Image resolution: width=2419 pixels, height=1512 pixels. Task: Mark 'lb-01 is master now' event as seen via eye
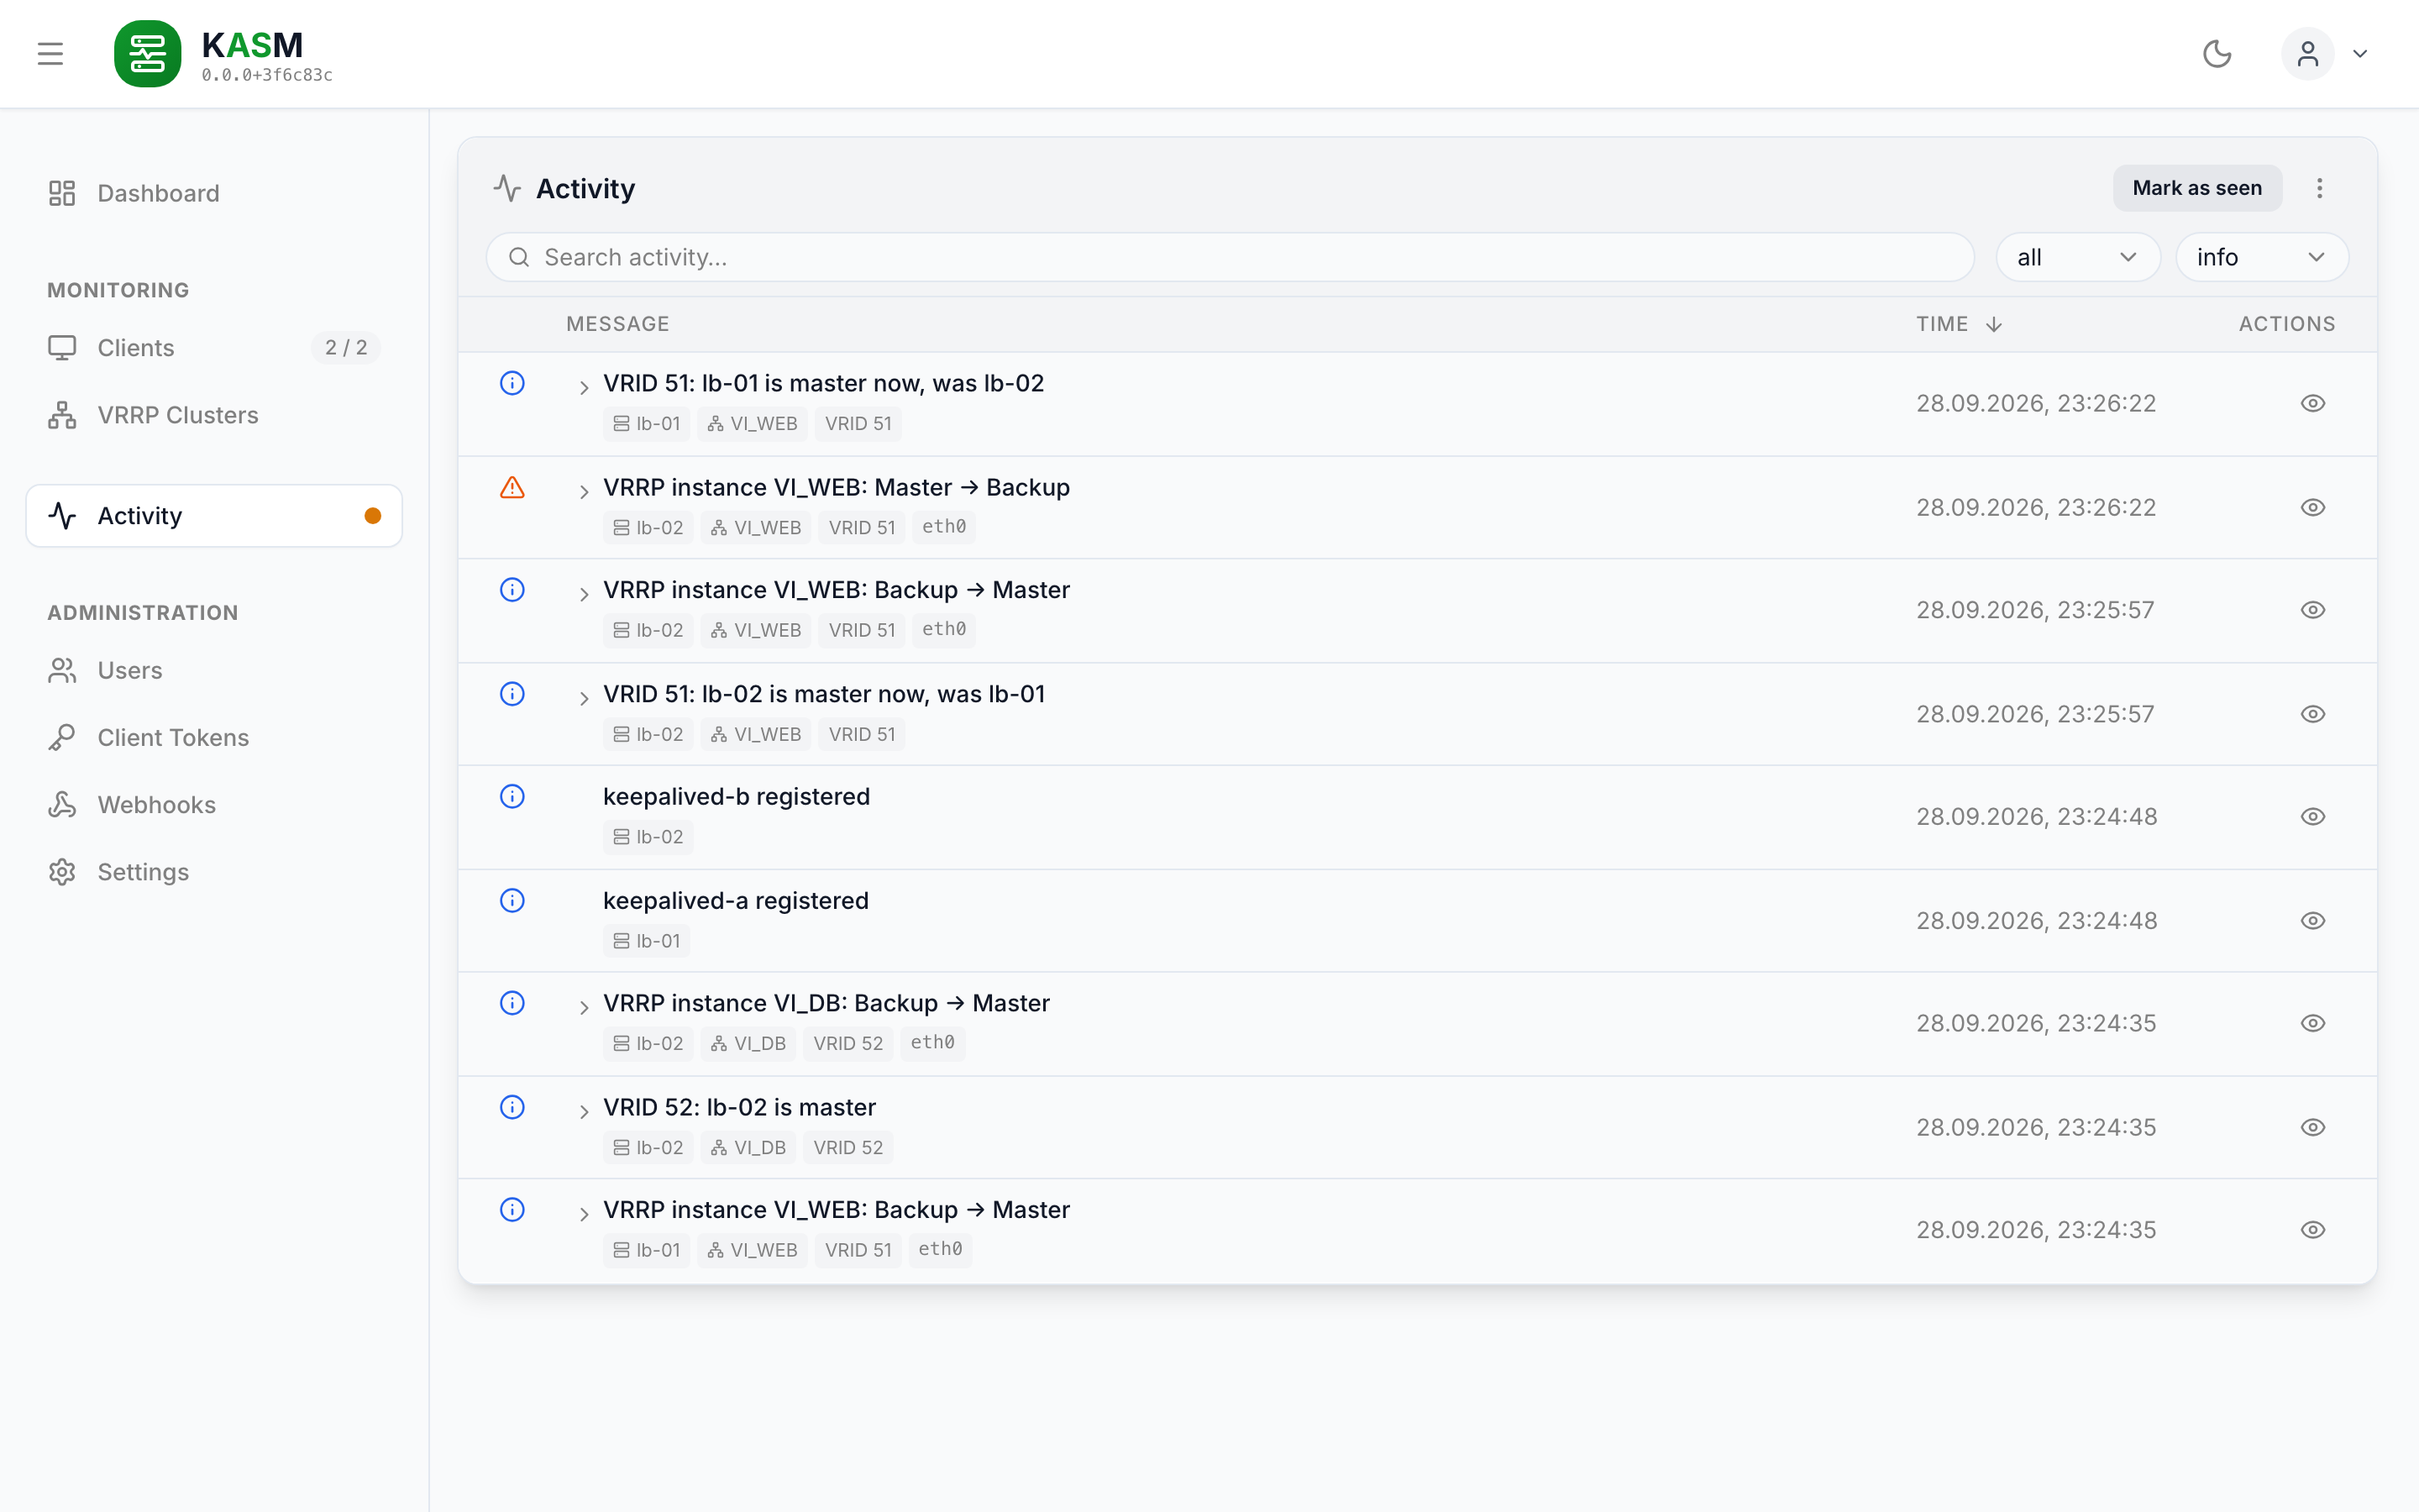[2313, 404]
